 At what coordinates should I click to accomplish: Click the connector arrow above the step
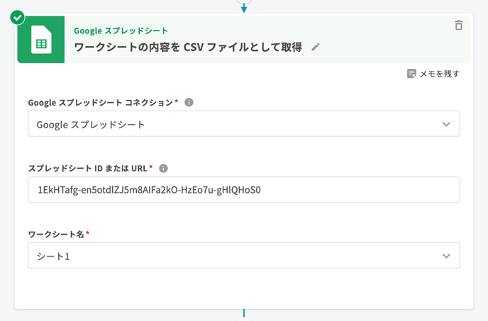point(244,8)
